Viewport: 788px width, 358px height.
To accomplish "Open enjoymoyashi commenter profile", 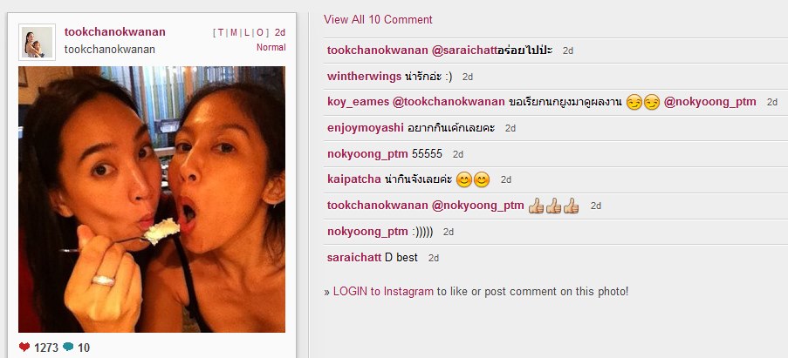I will pyautogui.click(x=366, y=128).
